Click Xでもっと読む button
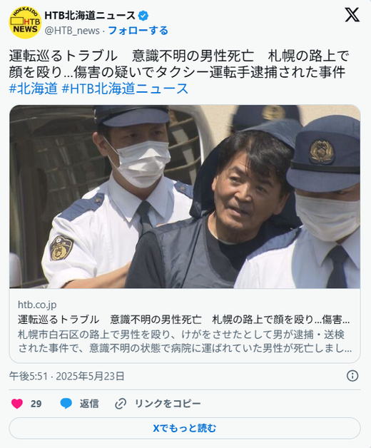Viewport: 371px width, 448px height. pos(185,428)
